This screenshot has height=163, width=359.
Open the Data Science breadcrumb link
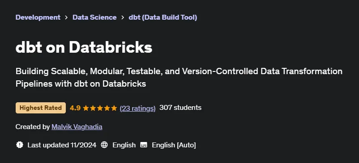[94, 17]
